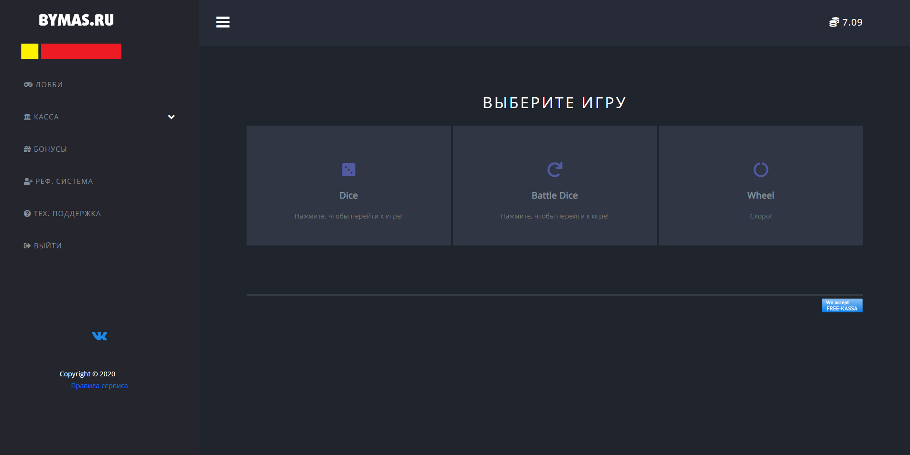
Task: Click the red username block
Action: [x=81, y=51]
